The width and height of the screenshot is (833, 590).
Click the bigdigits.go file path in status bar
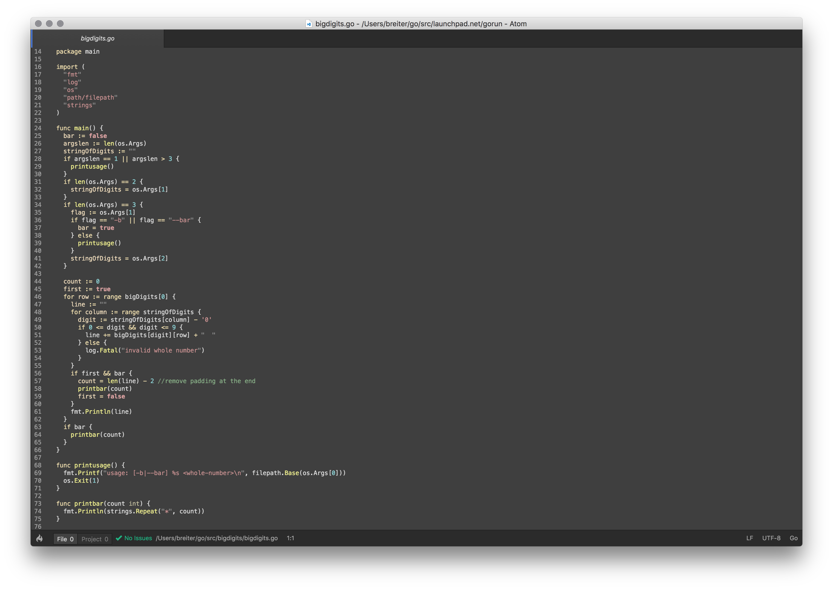(x=217, y=538)
